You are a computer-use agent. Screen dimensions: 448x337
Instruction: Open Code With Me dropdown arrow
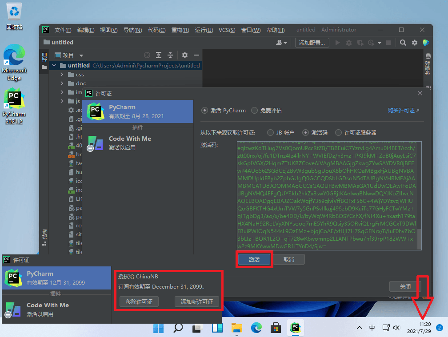tap(285, 43)
